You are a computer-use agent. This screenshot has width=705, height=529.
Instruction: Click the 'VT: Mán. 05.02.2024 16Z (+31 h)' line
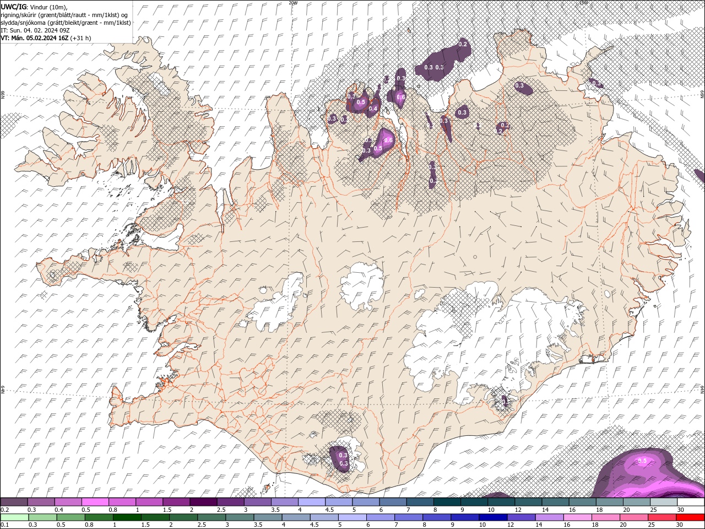[46, 38]
